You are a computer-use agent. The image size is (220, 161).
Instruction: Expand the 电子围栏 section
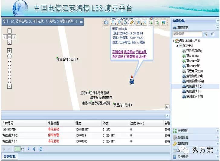click(218, 131)
